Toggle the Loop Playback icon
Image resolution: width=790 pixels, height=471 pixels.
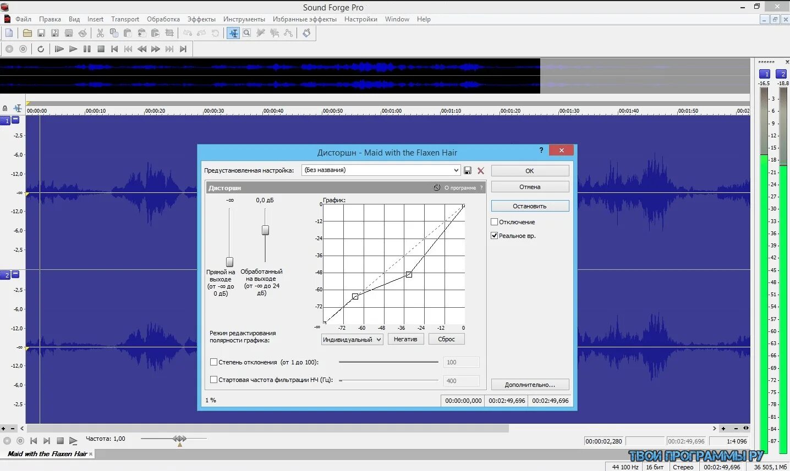[x=41, y=49]
